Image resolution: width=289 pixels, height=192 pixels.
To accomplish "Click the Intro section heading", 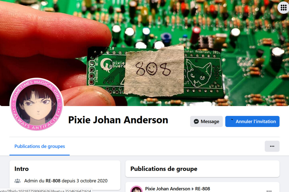I will pyautogui.click(x=22, y=169).
